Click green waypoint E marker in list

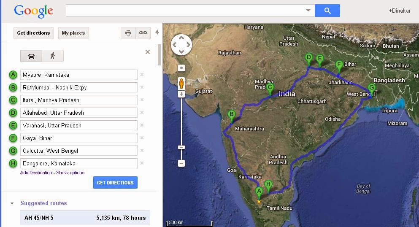13,125
